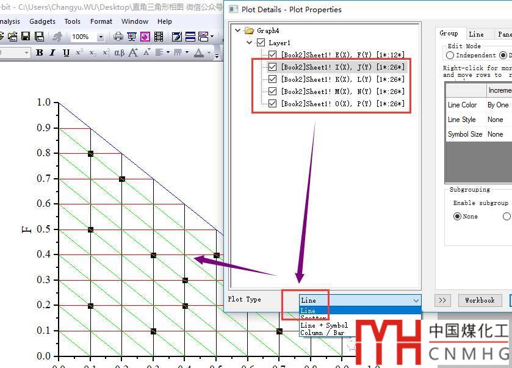
Task: Collapse the Graph4 tree node
Action: [238, 31]
